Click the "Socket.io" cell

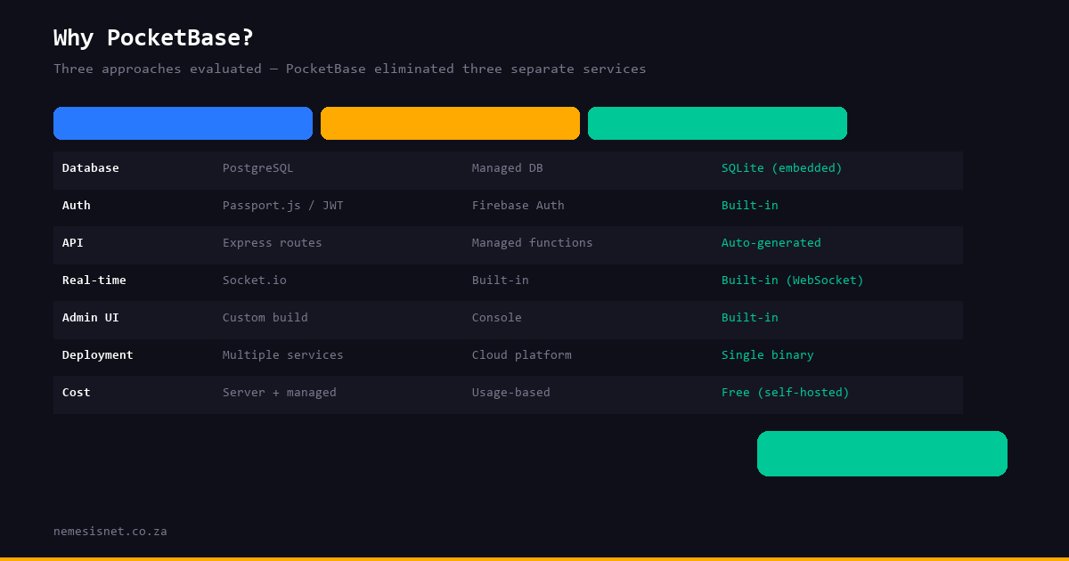[x=255, y=280]
